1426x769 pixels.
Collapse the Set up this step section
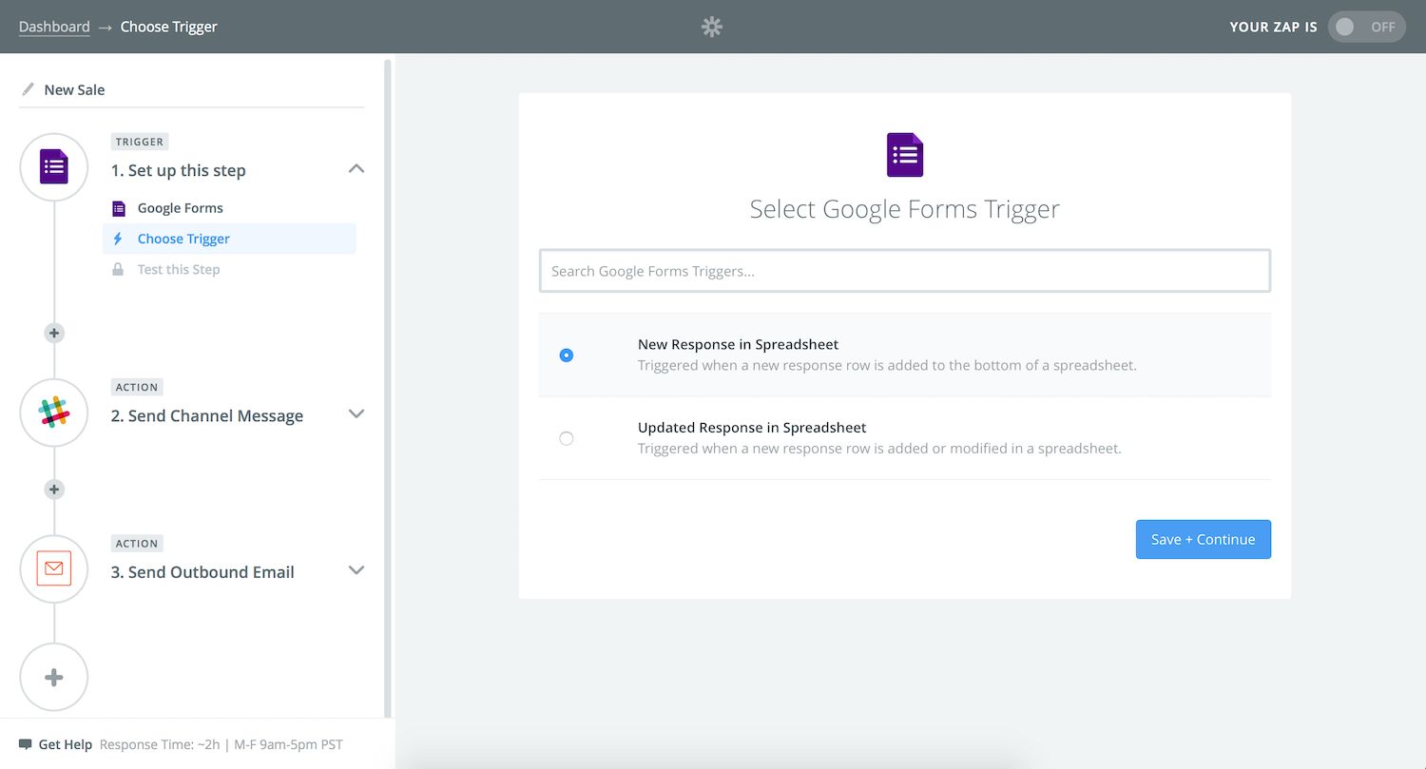click(x=356, y=169)
